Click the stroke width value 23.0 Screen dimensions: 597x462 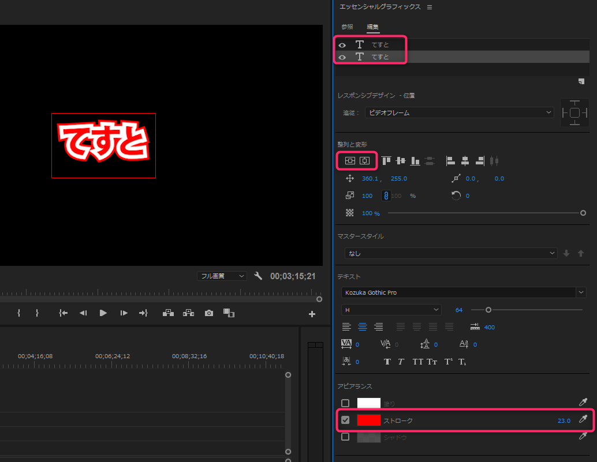[x=564, y=420]
